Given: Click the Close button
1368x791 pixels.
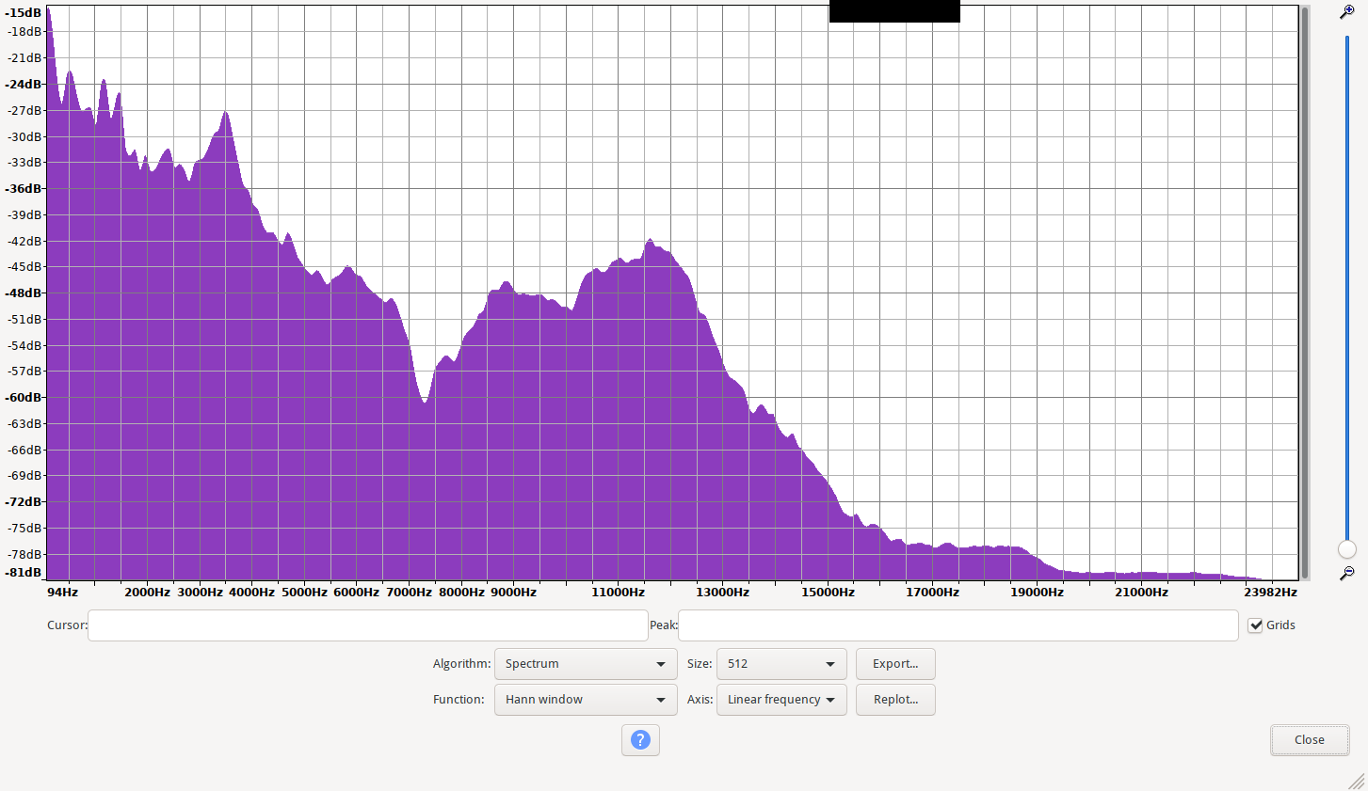Looking at the screenshot, I should pyautogui.click(x=1310, y=740).
